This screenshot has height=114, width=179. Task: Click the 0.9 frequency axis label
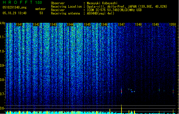(x=3, y=66)
